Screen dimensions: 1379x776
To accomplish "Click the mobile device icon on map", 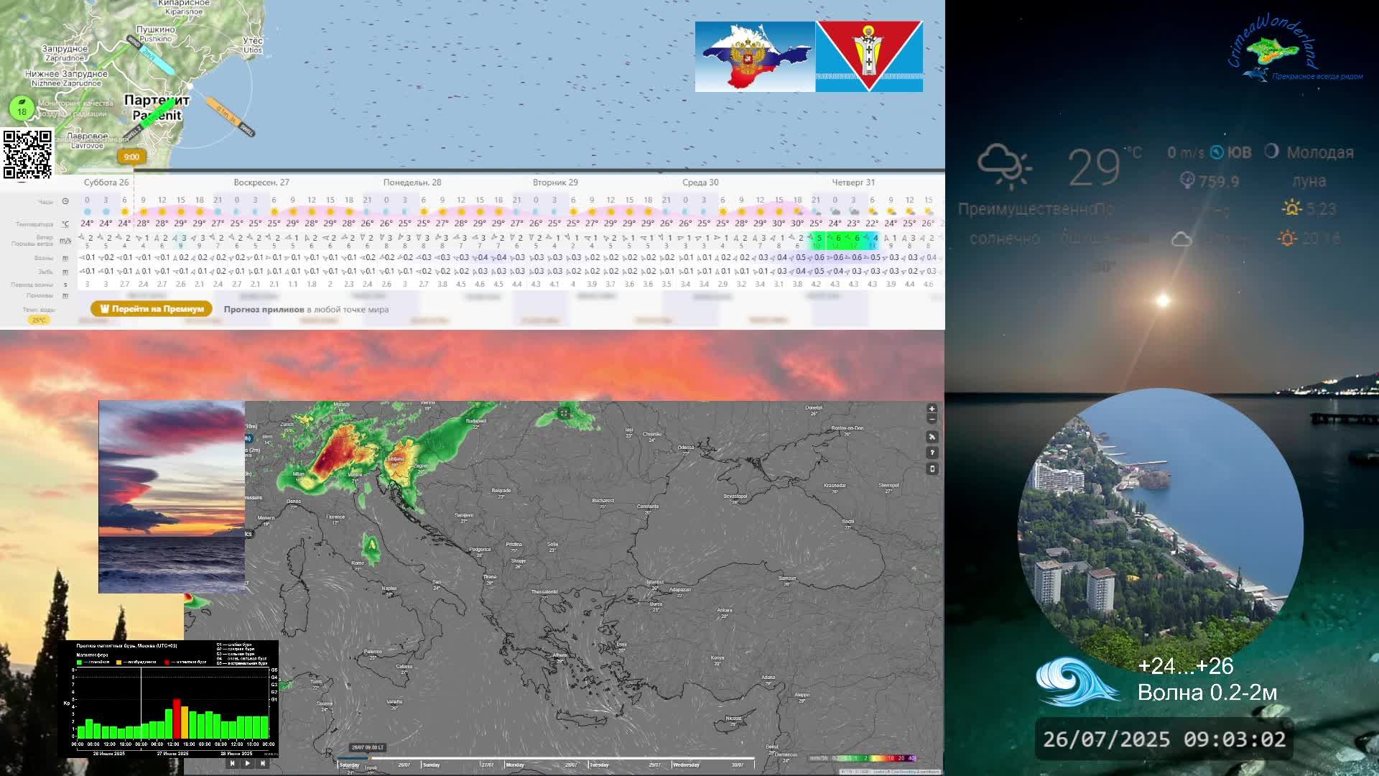I will click(932, 468).
